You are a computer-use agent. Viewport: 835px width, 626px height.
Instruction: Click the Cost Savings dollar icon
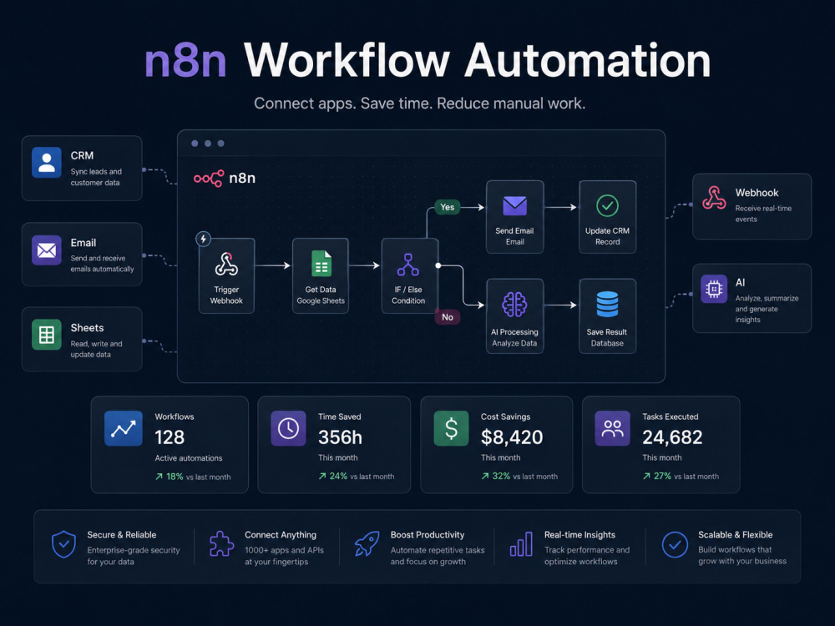tap(451, 428)
